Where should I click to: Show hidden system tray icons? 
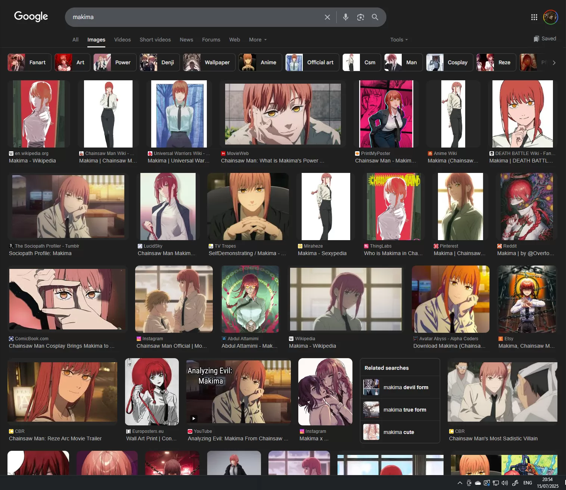[x=460, y=483]
